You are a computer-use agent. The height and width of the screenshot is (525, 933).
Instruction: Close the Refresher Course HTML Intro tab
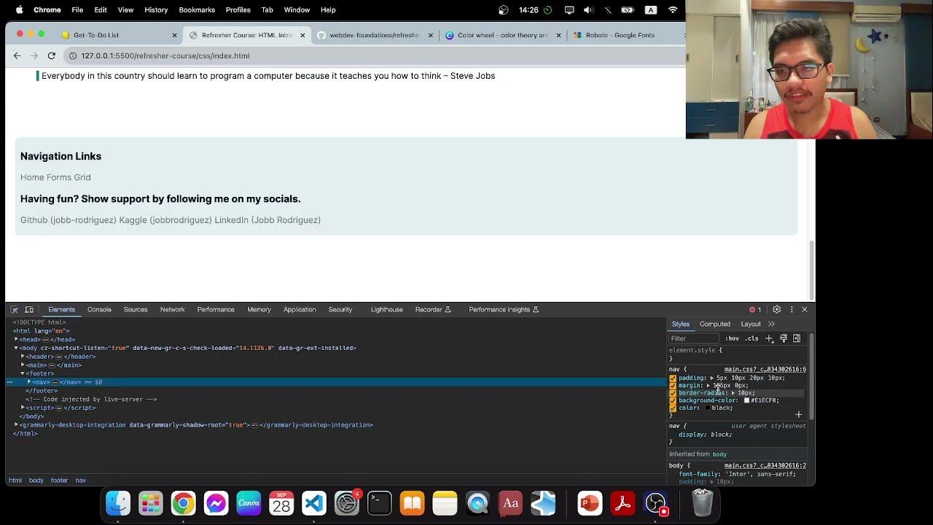tap(302, 35)
